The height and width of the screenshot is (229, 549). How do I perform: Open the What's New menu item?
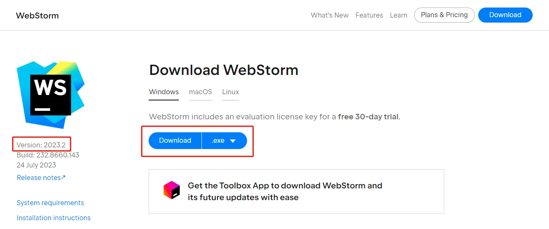point(330,15)
